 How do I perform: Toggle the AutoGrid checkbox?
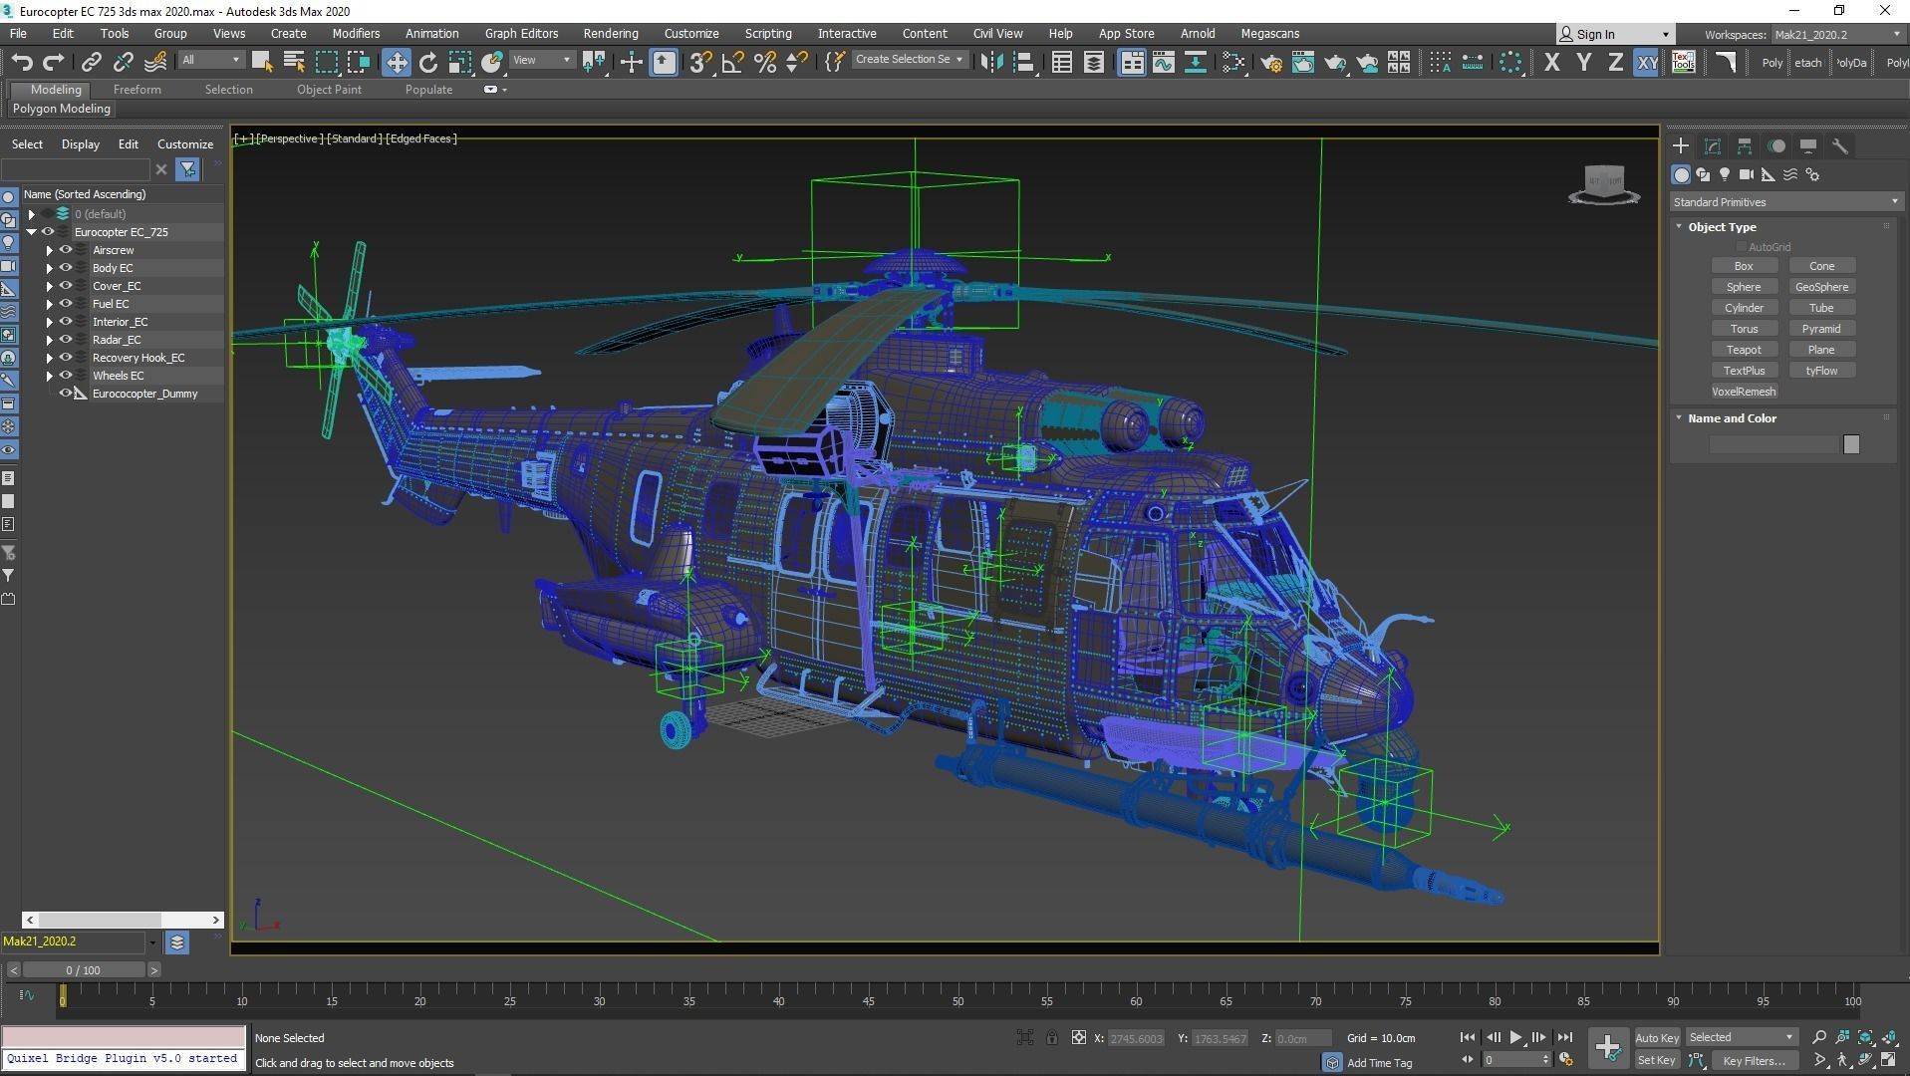click(1742, 247)
